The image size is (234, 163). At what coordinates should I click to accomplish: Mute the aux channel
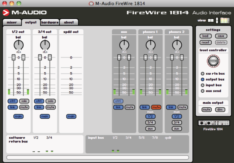pos(130,107)
